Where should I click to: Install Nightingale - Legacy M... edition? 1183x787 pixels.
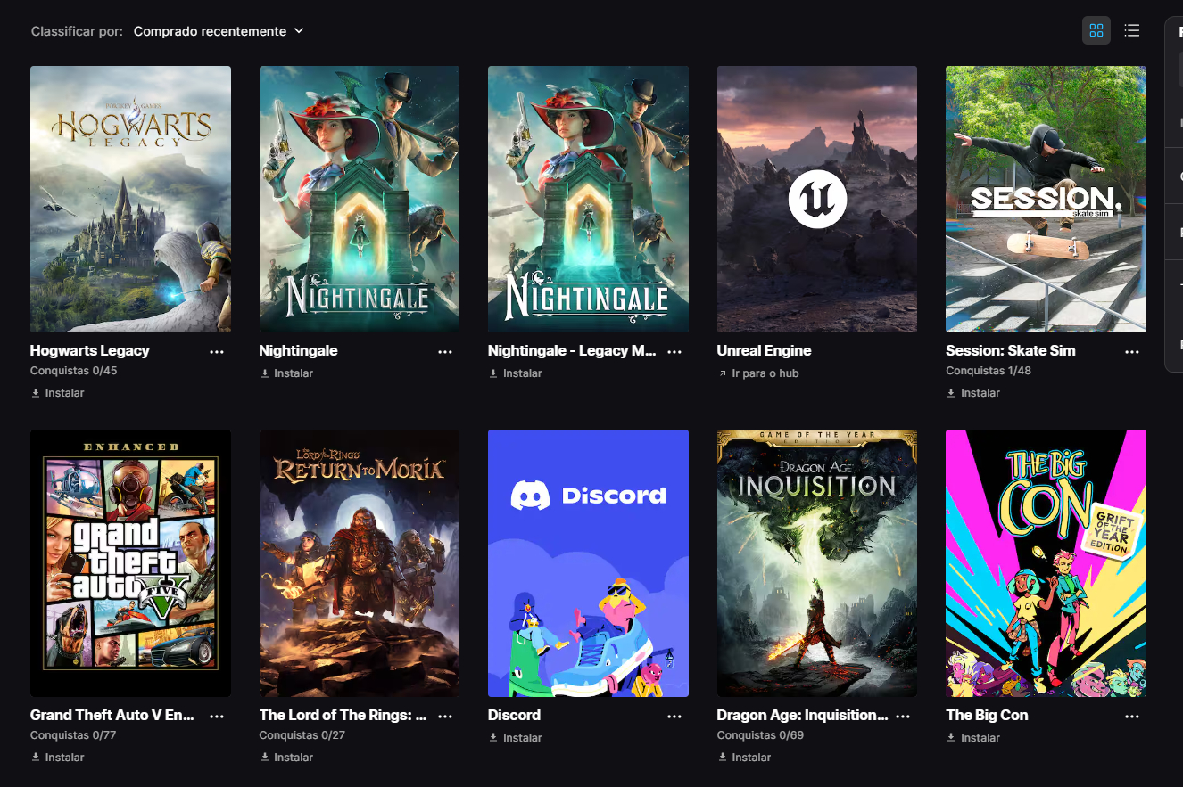click(x=516, y=373)
